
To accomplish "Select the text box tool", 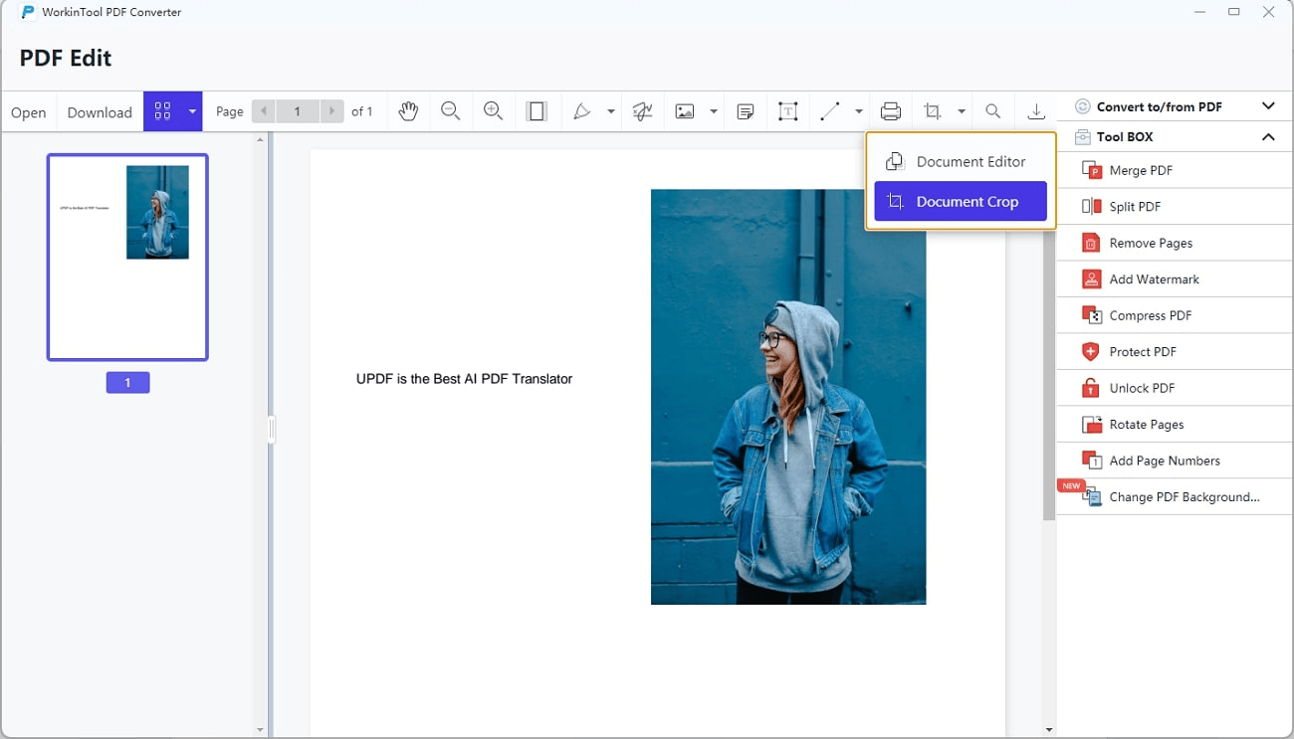I will tap(788, 110).
